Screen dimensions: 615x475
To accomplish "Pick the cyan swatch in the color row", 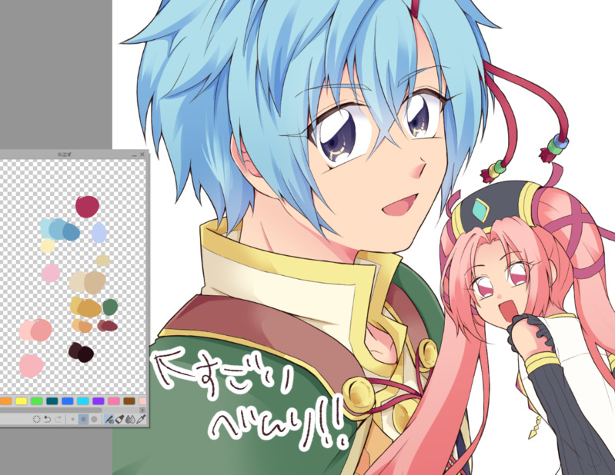I will pos(83,401).
